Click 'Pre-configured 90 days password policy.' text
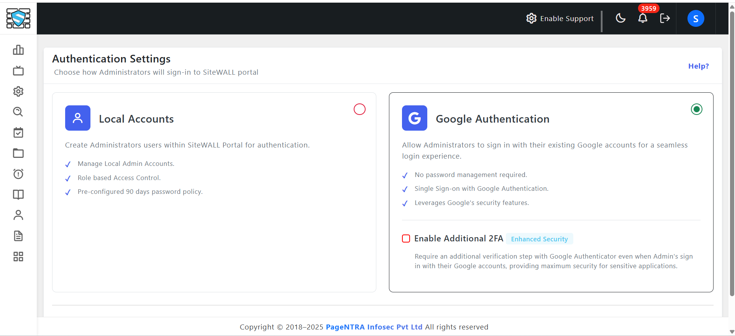Image resolution: width=735 pixels, height=336 pixels. pyautogui.click(x=140, y=192)
